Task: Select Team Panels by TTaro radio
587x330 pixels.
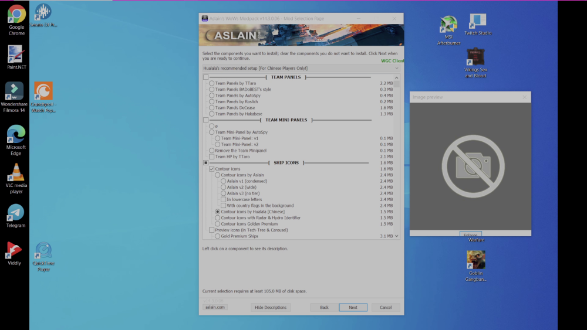Action: [211, 83]
